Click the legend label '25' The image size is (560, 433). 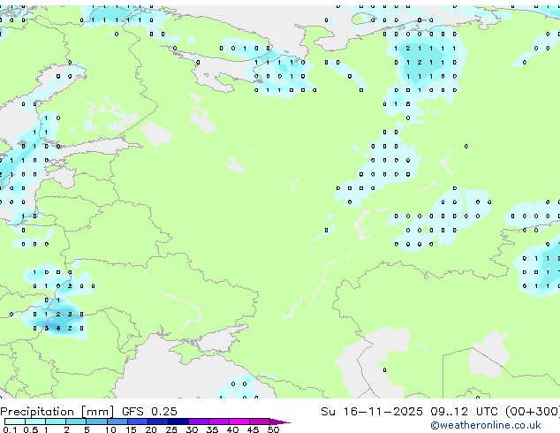coord(171,429)
